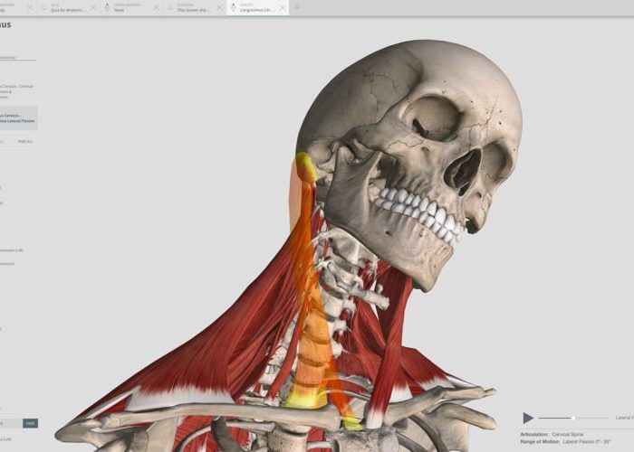Click the magnifier icon on Quiz tab

tap(43, 7)
